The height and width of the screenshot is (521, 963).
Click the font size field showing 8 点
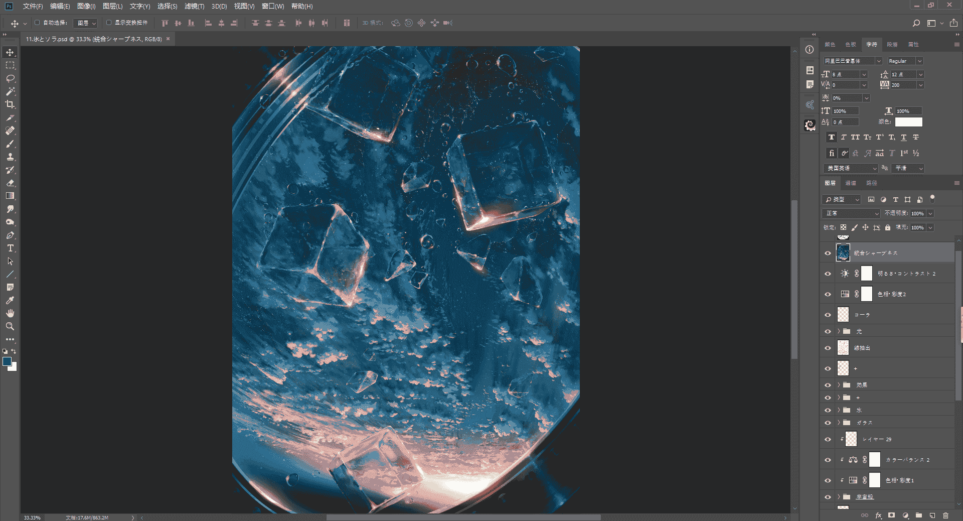[x=846, y=74]
